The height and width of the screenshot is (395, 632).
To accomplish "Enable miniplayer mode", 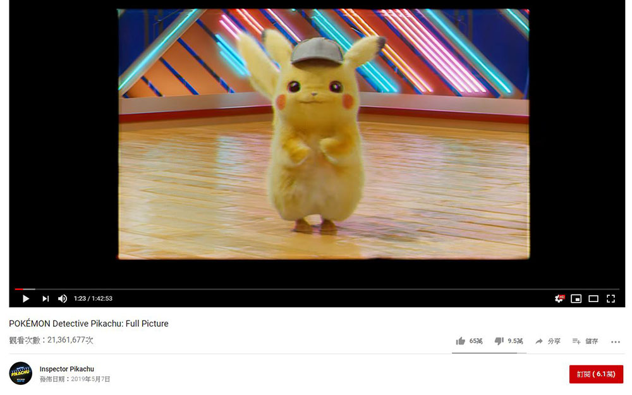I will (576, 299).
